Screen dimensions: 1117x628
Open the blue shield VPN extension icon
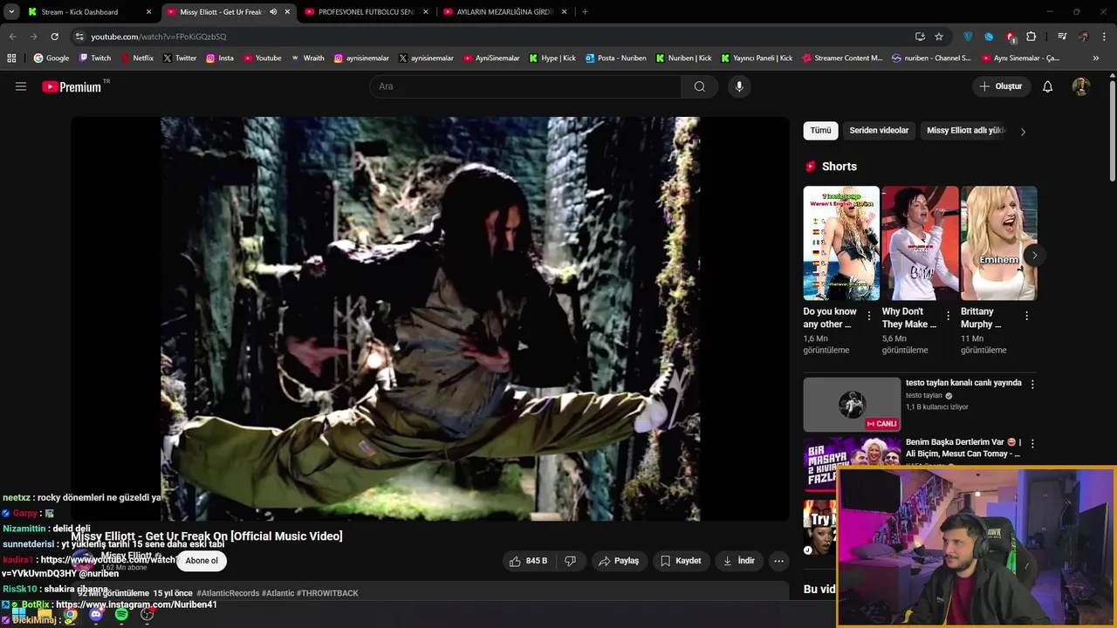(968, 37)
